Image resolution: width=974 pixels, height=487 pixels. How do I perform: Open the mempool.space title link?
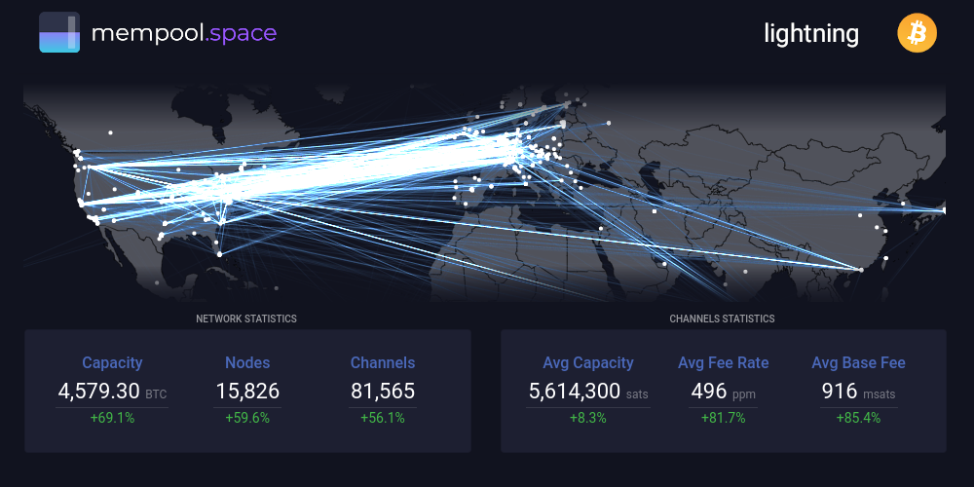(x=184, y=33)
